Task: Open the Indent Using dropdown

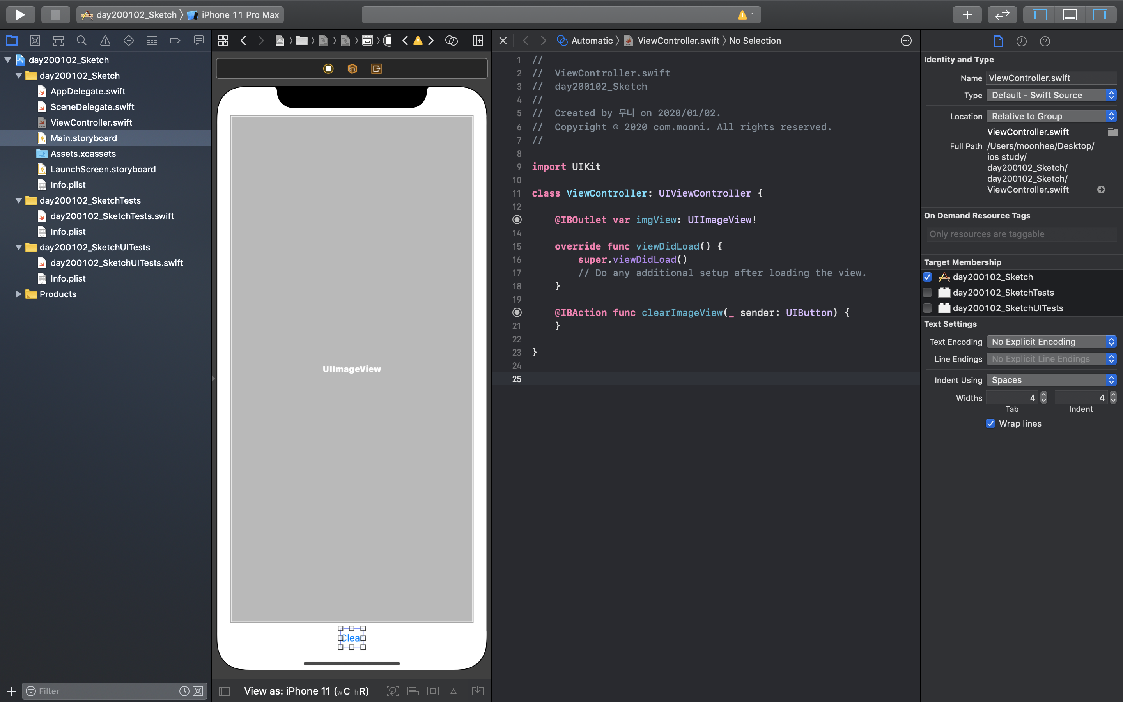Action: pyautogui.click(x=1051, y=380)
